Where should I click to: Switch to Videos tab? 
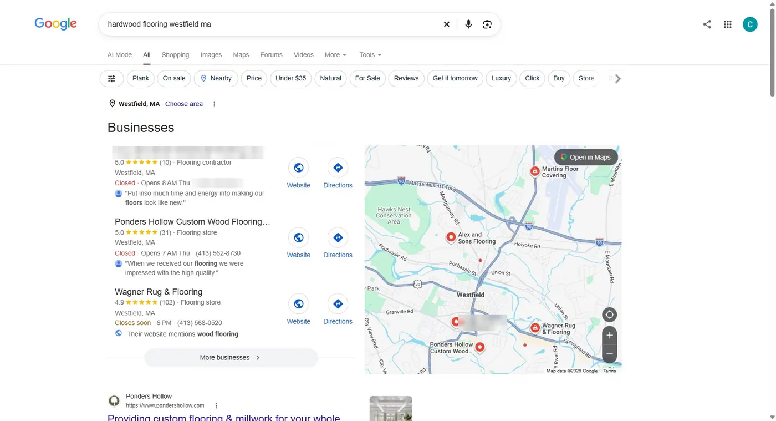(304, 55)
